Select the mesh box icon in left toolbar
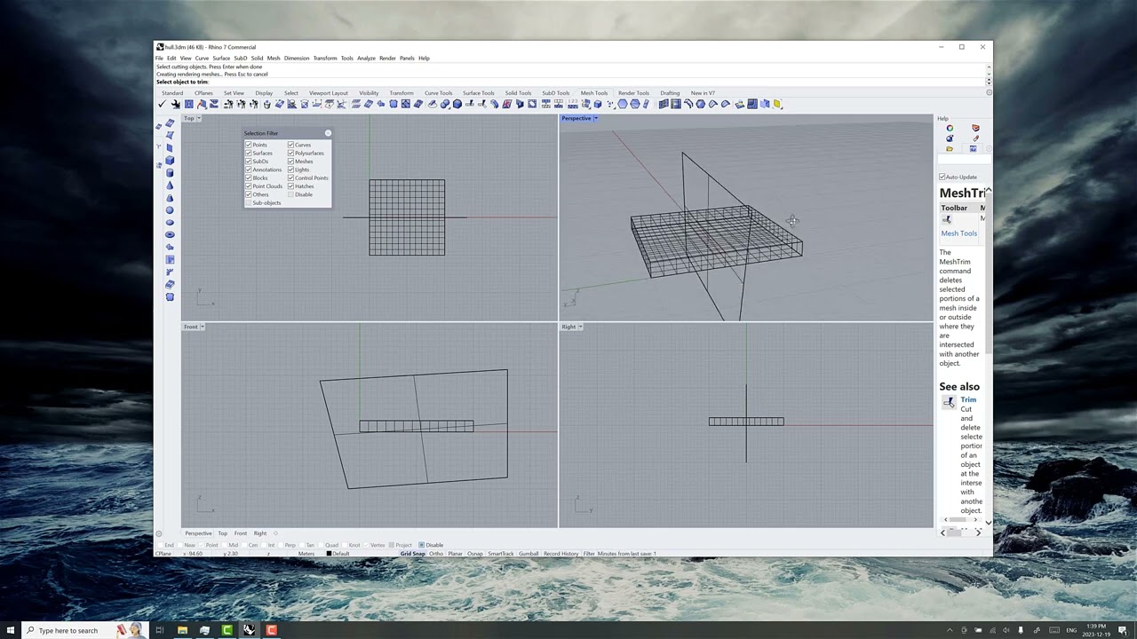The height and width of the screenshot is (639, 1137). click(170, 160)
